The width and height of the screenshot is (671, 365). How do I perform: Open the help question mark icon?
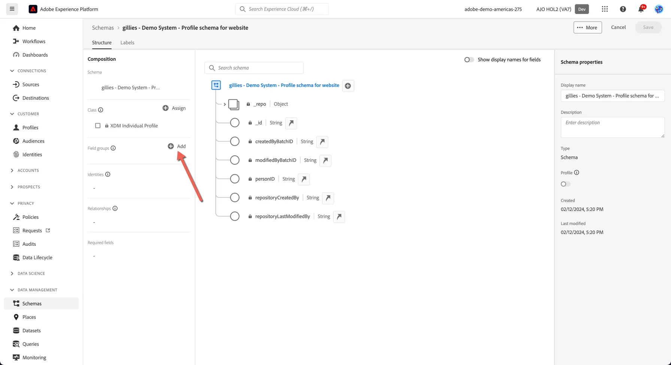click(623, 9)
